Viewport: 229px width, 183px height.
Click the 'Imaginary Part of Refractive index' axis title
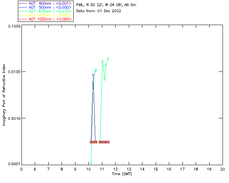pyautogui.click(x=4, y=95)
